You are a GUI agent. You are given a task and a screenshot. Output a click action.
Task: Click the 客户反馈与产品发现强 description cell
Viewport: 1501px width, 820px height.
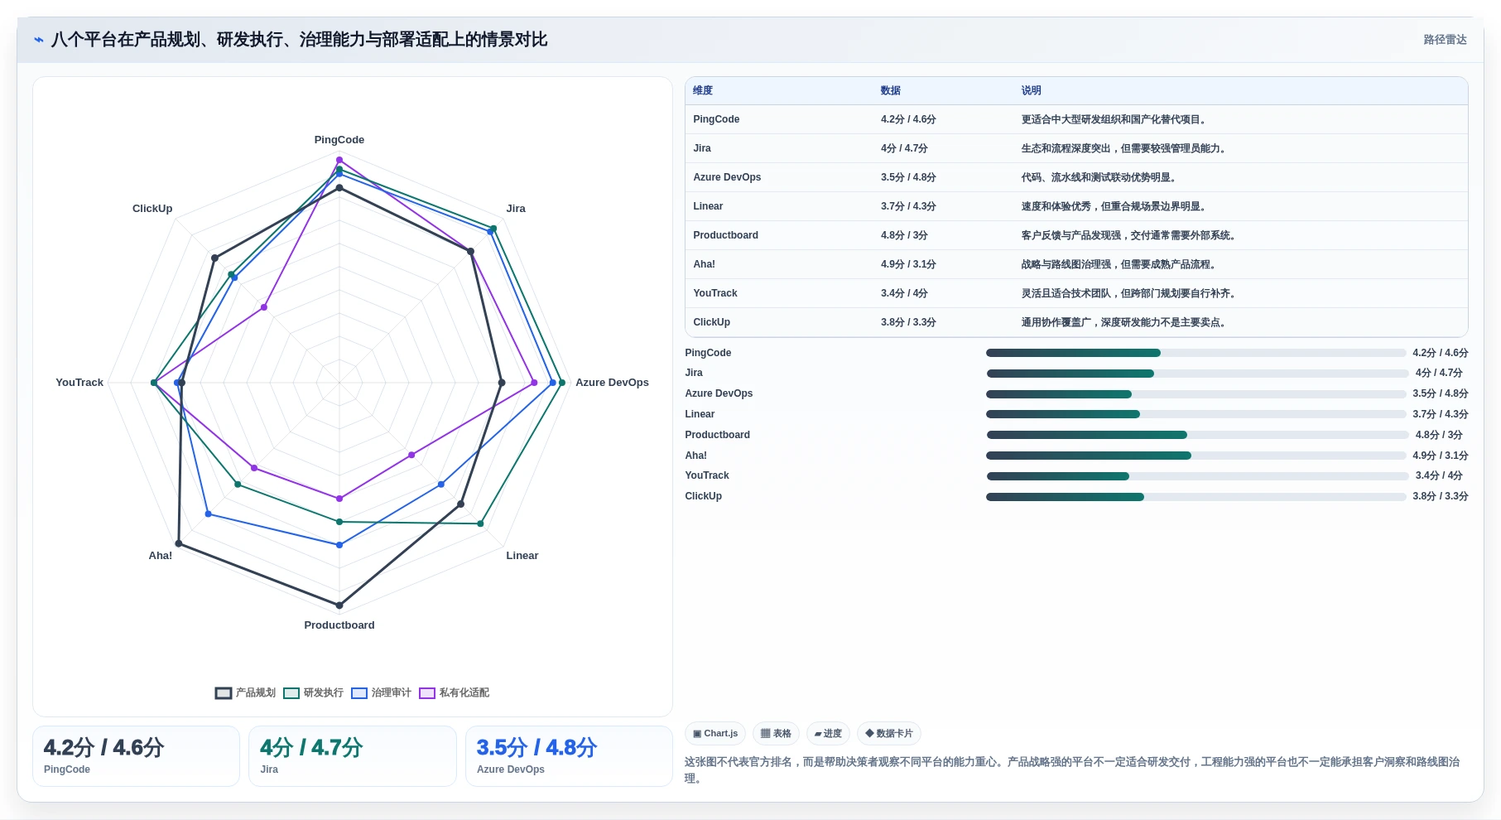point(1129,235)
